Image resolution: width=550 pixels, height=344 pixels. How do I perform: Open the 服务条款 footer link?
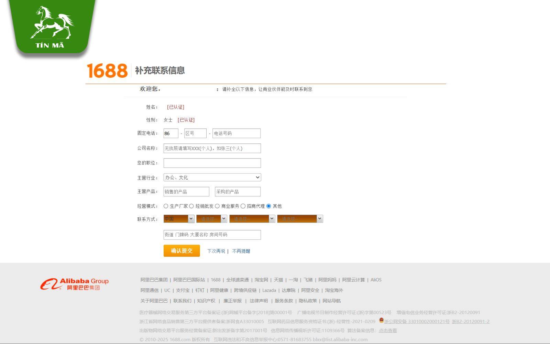[x=284, y=301]
